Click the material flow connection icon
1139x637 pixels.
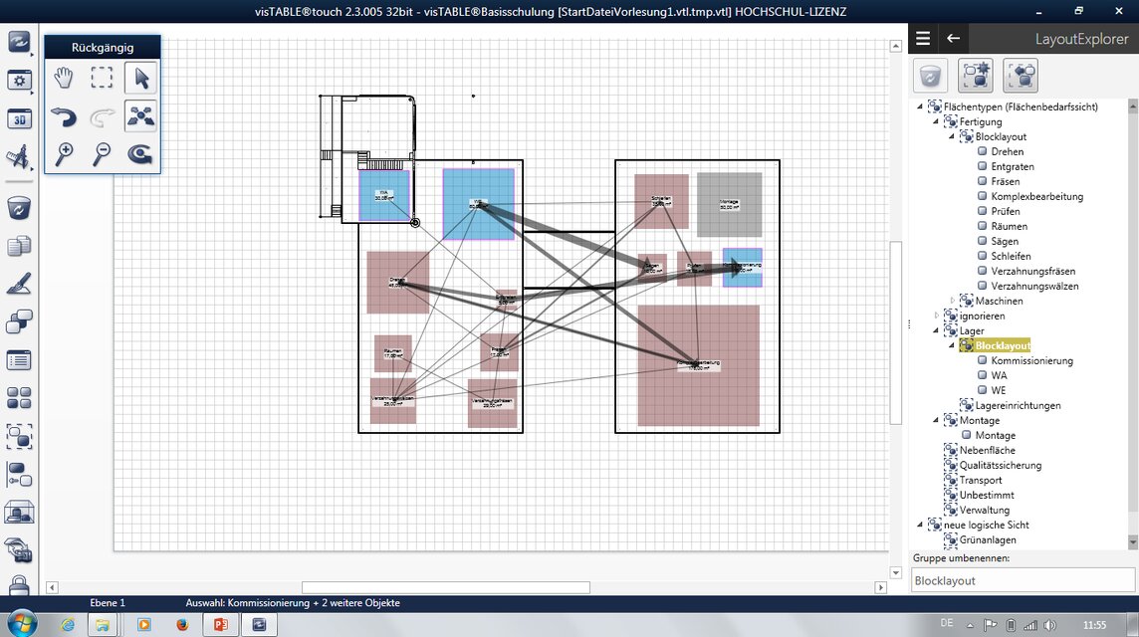point(19,475)
